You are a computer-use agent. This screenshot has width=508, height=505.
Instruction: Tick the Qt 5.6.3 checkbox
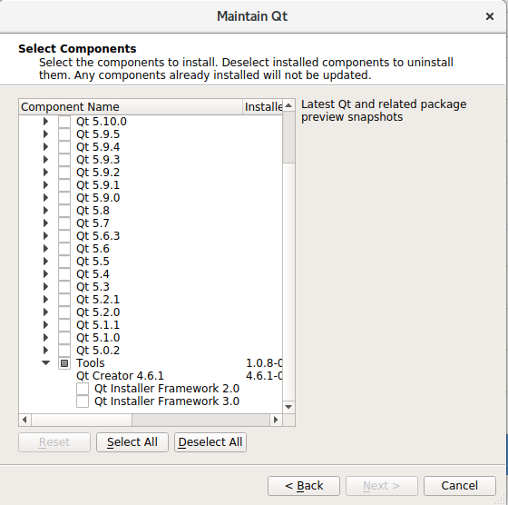click(64, 236)
